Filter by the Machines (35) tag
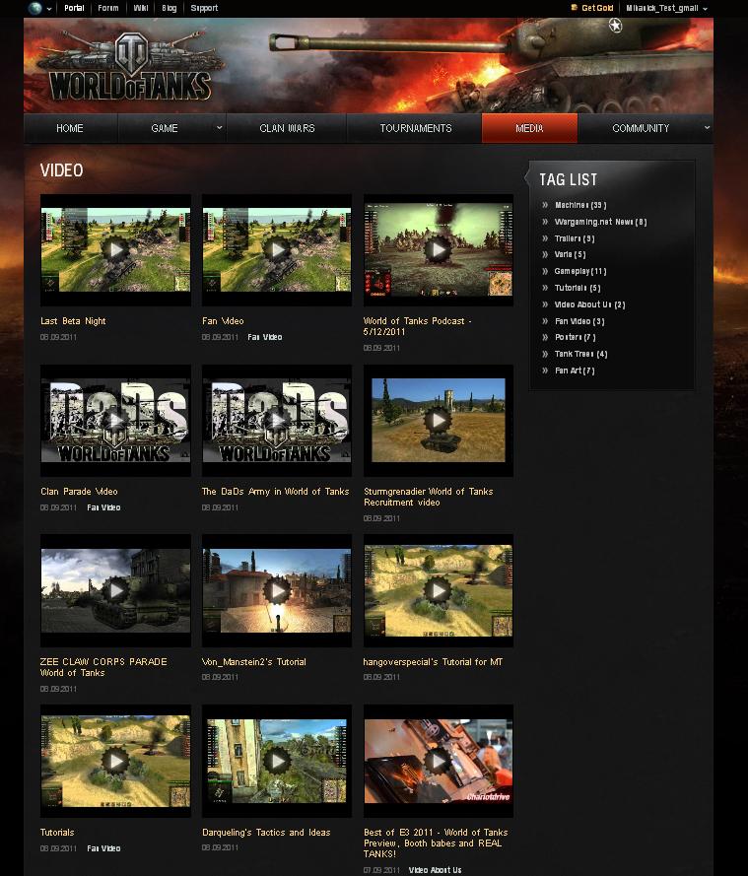748x876 pixels. pos(580,205)
